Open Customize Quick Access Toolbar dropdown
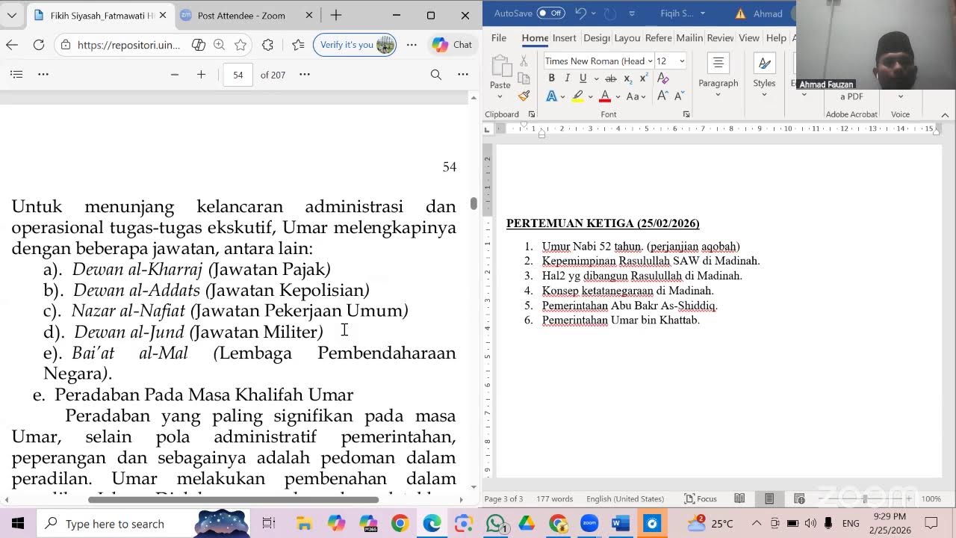 [x=632, y=13]
